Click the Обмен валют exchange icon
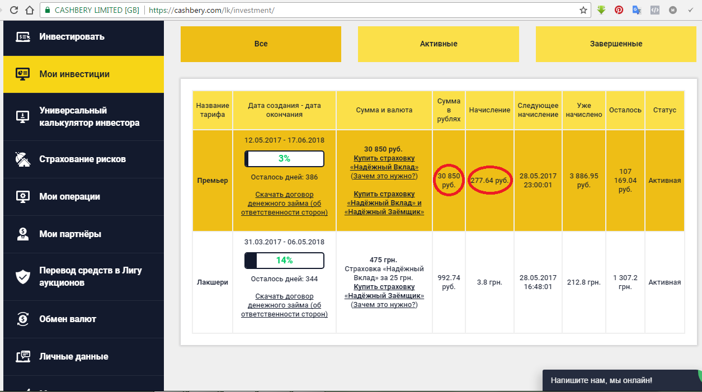 [23, 319]
